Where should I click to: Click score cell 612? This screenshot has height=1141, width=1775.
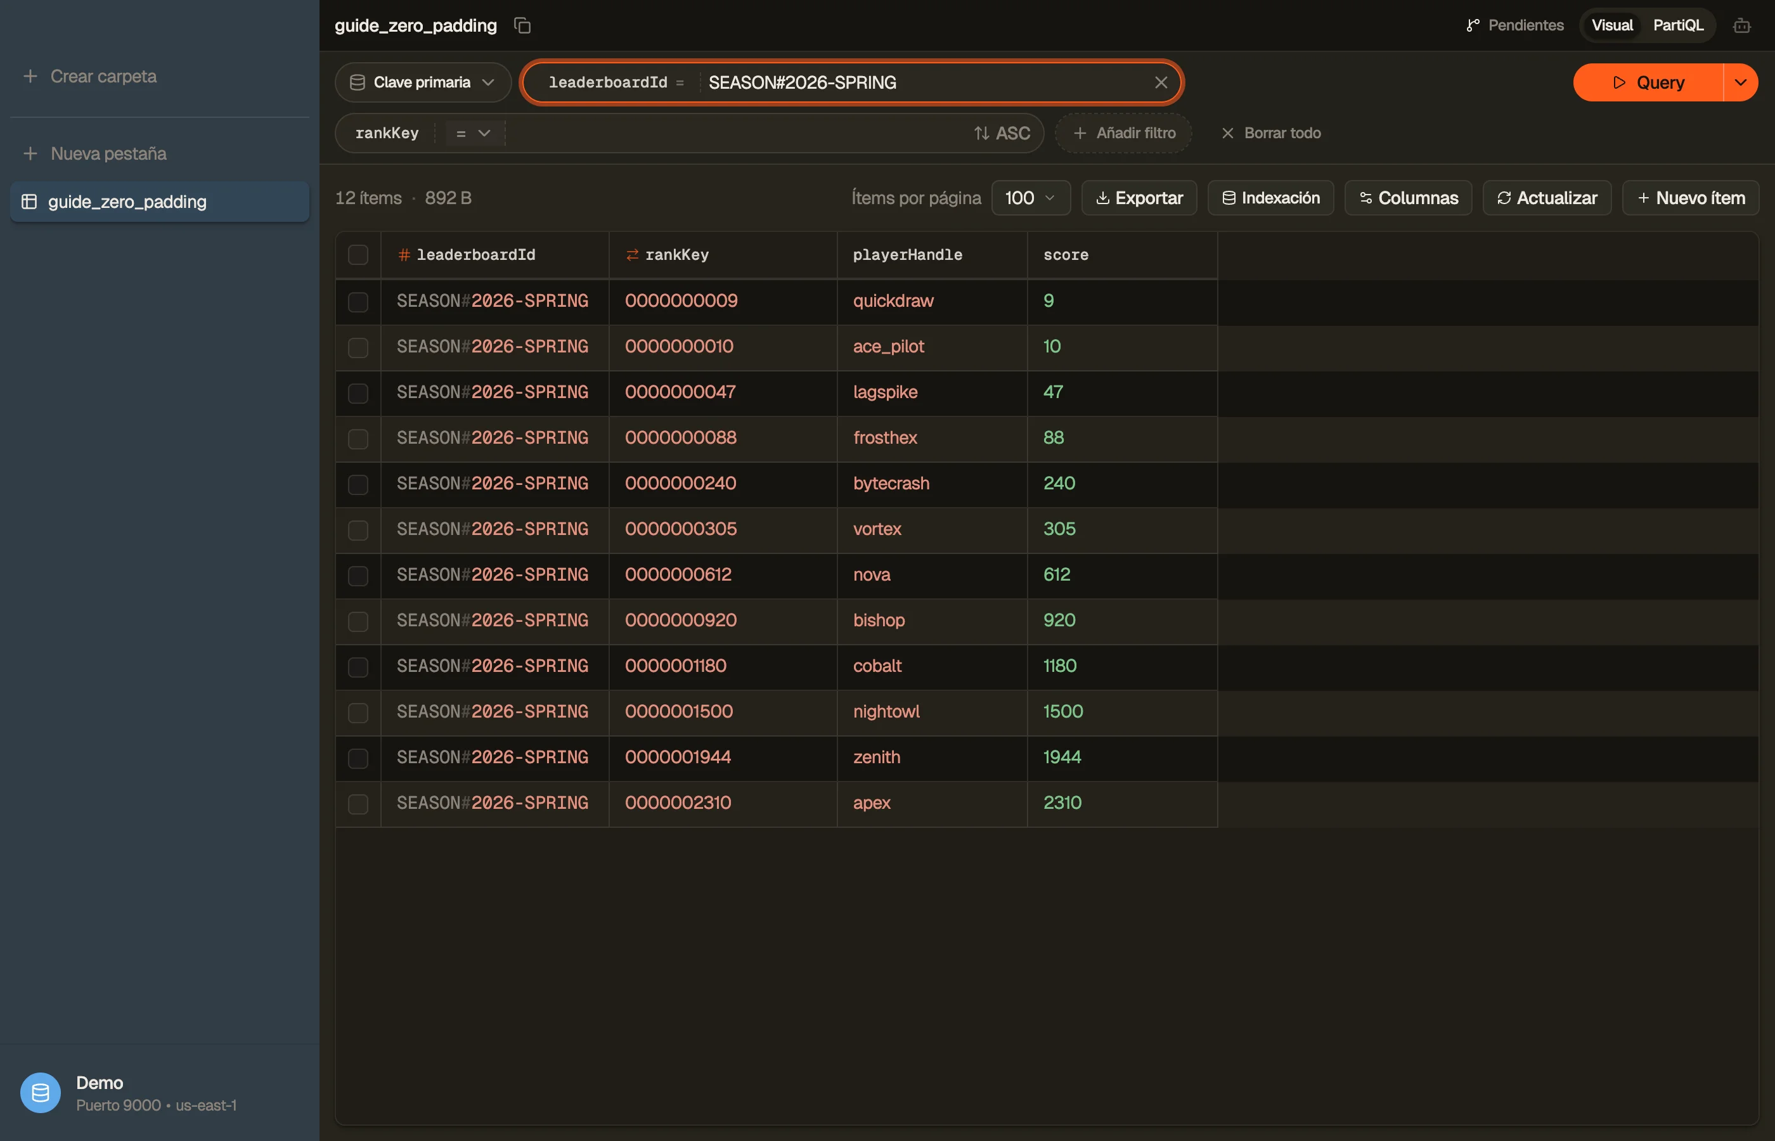coord(1122,575)
